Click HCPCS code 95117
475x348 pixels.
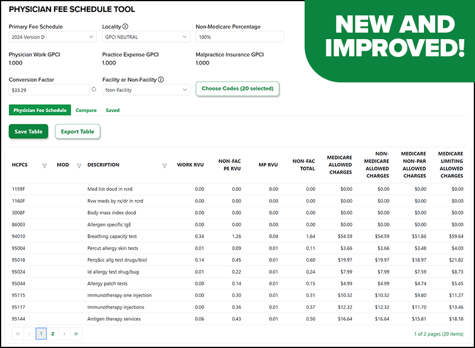pos(18,307)
